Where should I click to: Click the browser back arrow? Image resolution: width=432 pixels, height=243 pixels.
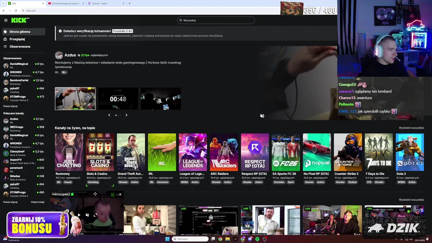[4, 10]
